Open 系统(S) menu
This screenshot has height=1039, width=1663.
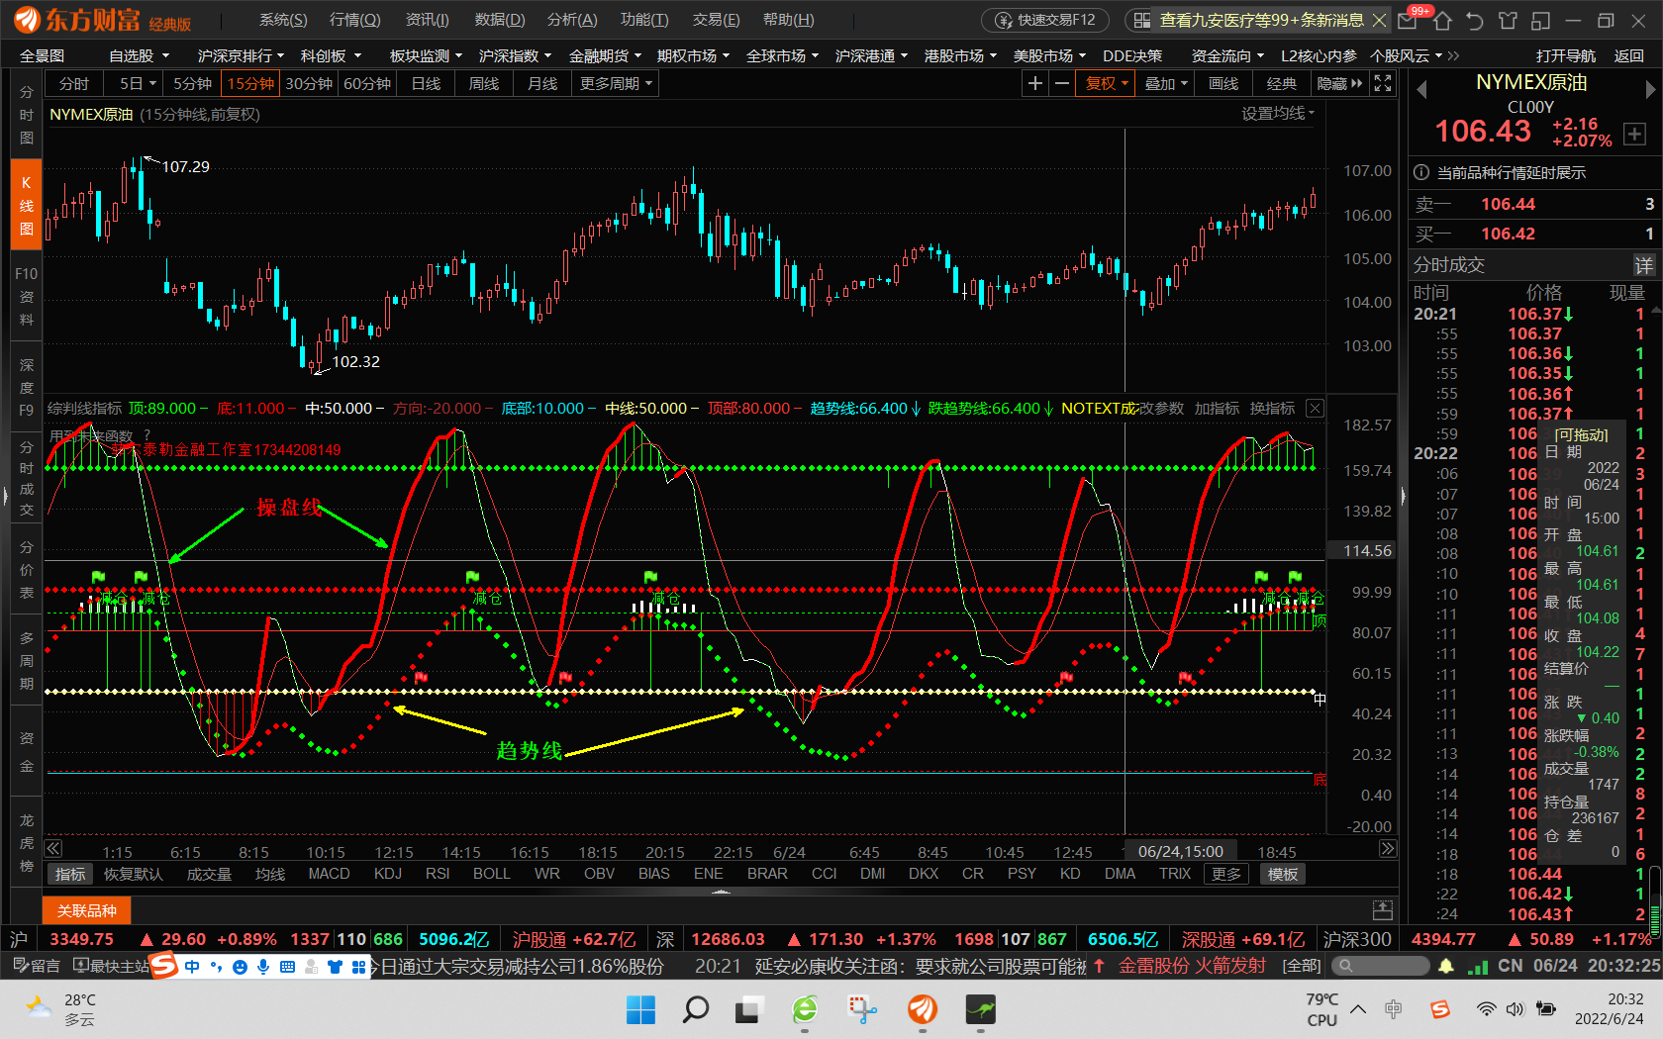click(x=283, y=20)
